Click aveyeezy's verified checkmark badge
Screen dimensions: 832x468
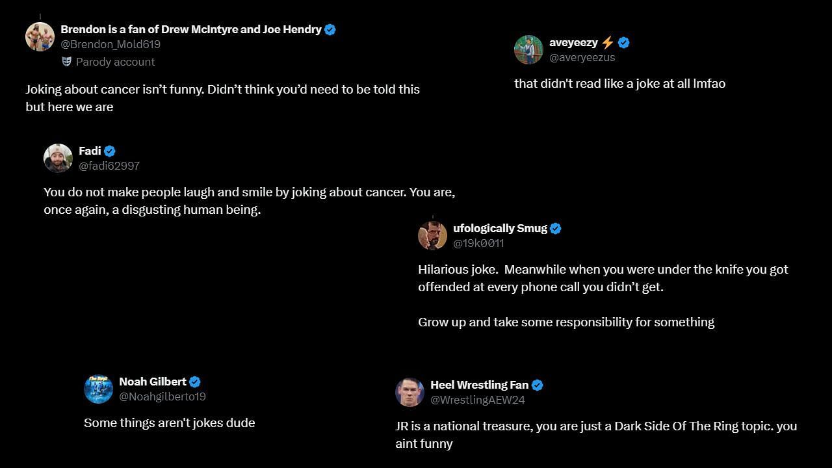(623, 43)
